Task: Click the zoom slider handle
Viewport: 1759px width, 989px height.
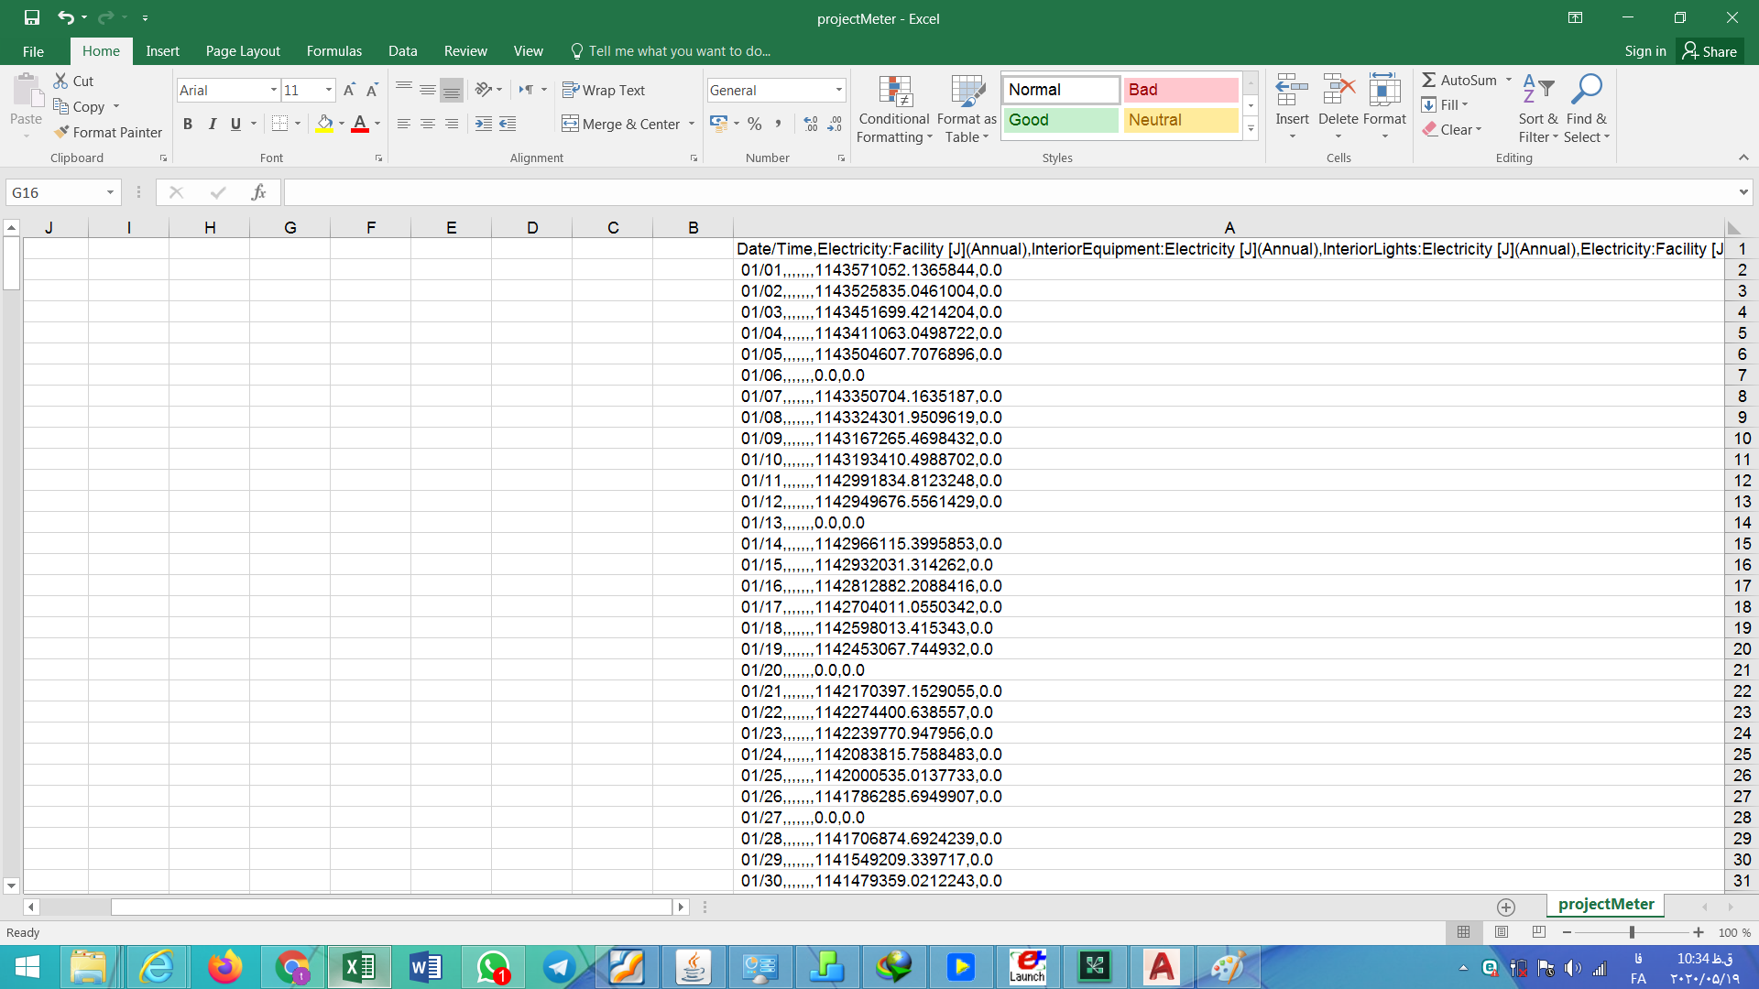Action: [x=1632, y=932]
